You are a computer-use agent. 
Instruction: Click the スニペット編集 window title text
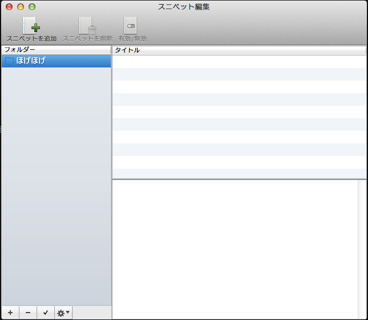pyautogui.click(x=183, y=7)
